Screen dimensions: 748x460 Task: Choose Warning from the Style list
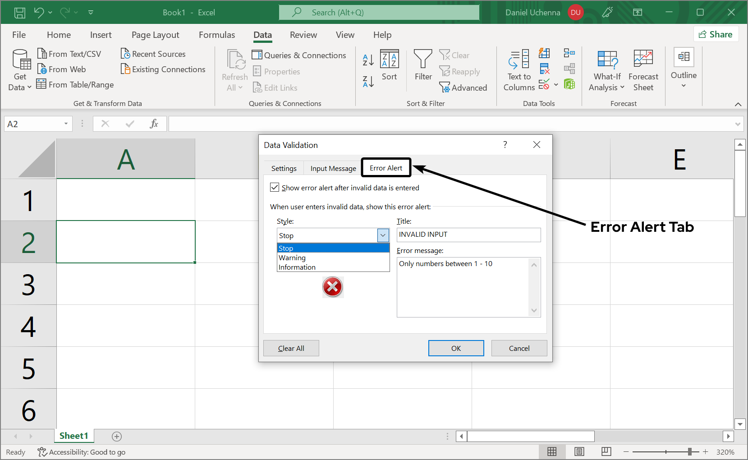coord(292,258)
